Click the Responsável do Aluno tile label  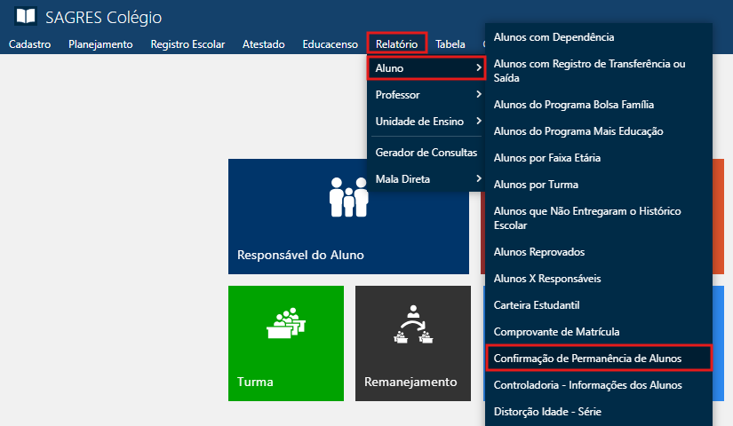pos(300,256)
